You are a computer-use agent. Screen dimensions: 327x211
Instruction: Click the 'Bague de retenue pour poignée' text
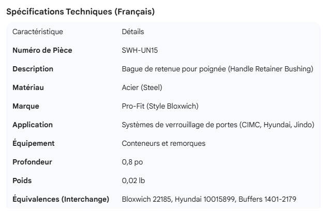tap(174, 69)
